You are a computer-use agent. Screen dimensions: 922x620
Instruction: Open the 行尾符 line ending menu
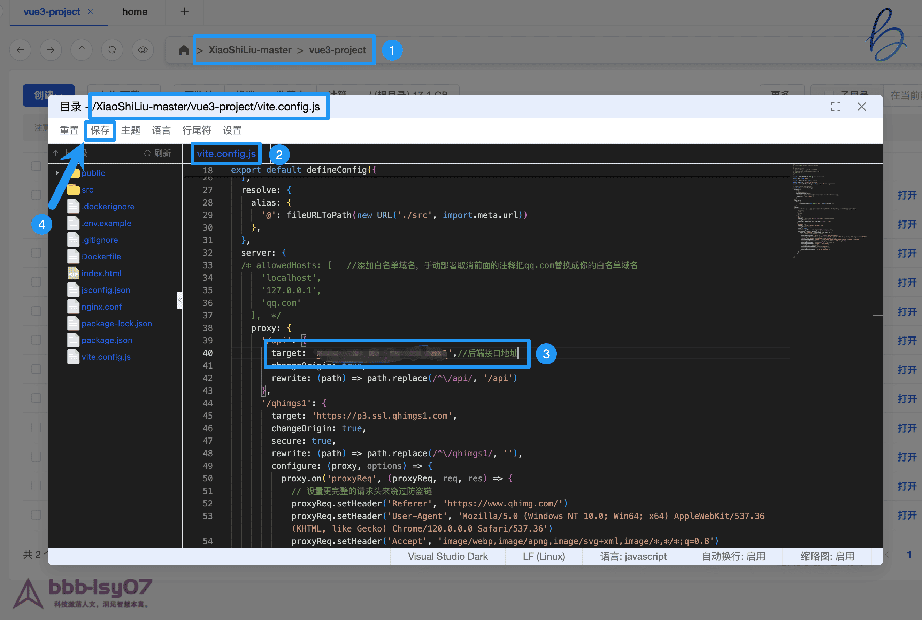click(x=197, y=131)
